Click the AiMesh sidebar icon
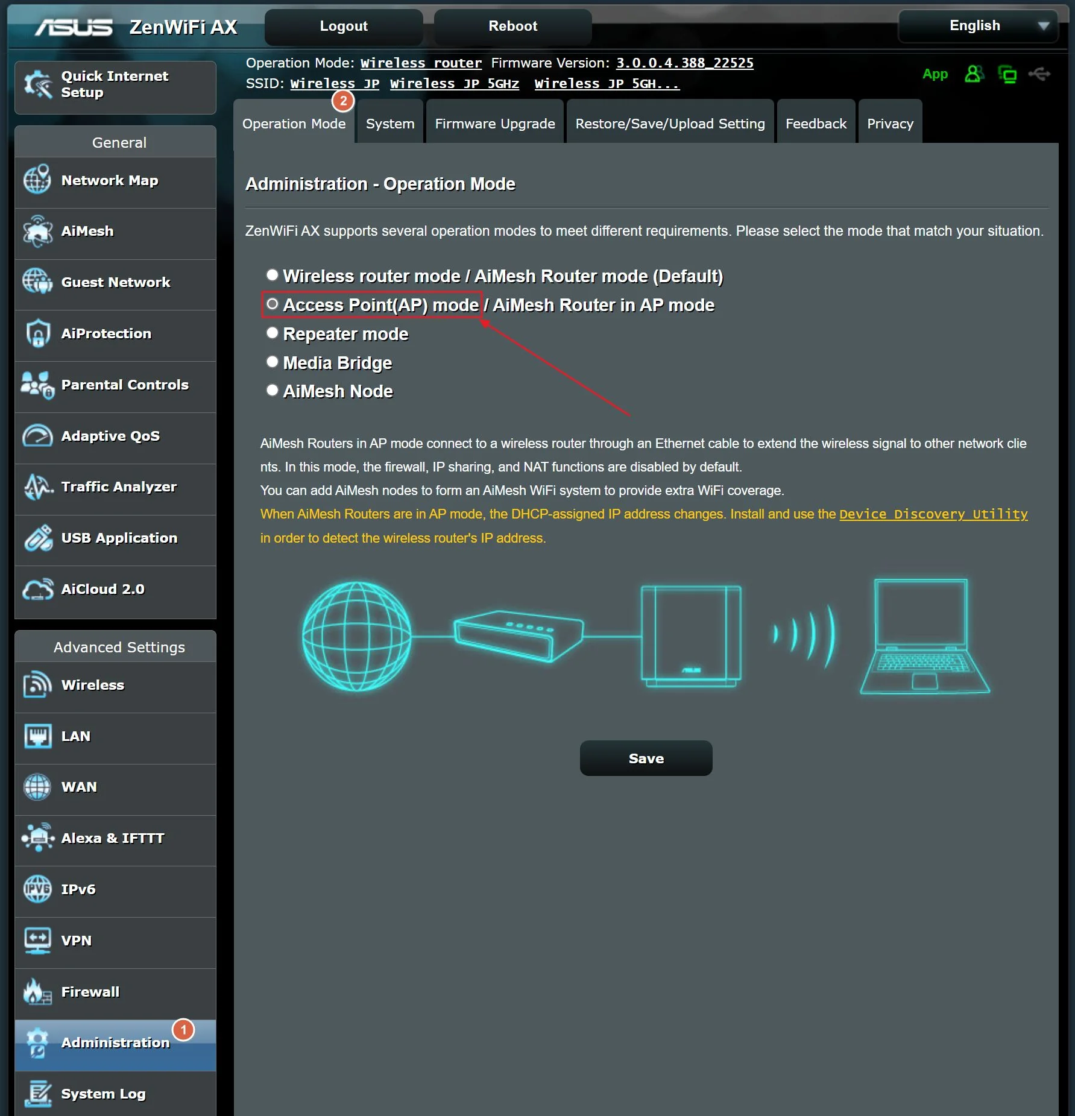Image resolution: width=1075 pixels, height=1116 pixels. click(x=37, y=231)
